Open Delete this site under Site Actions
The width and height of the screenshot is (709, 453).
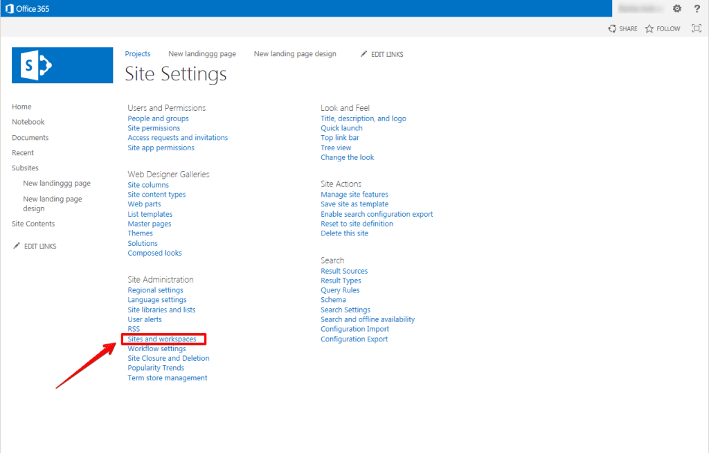(x=344, y=233)
